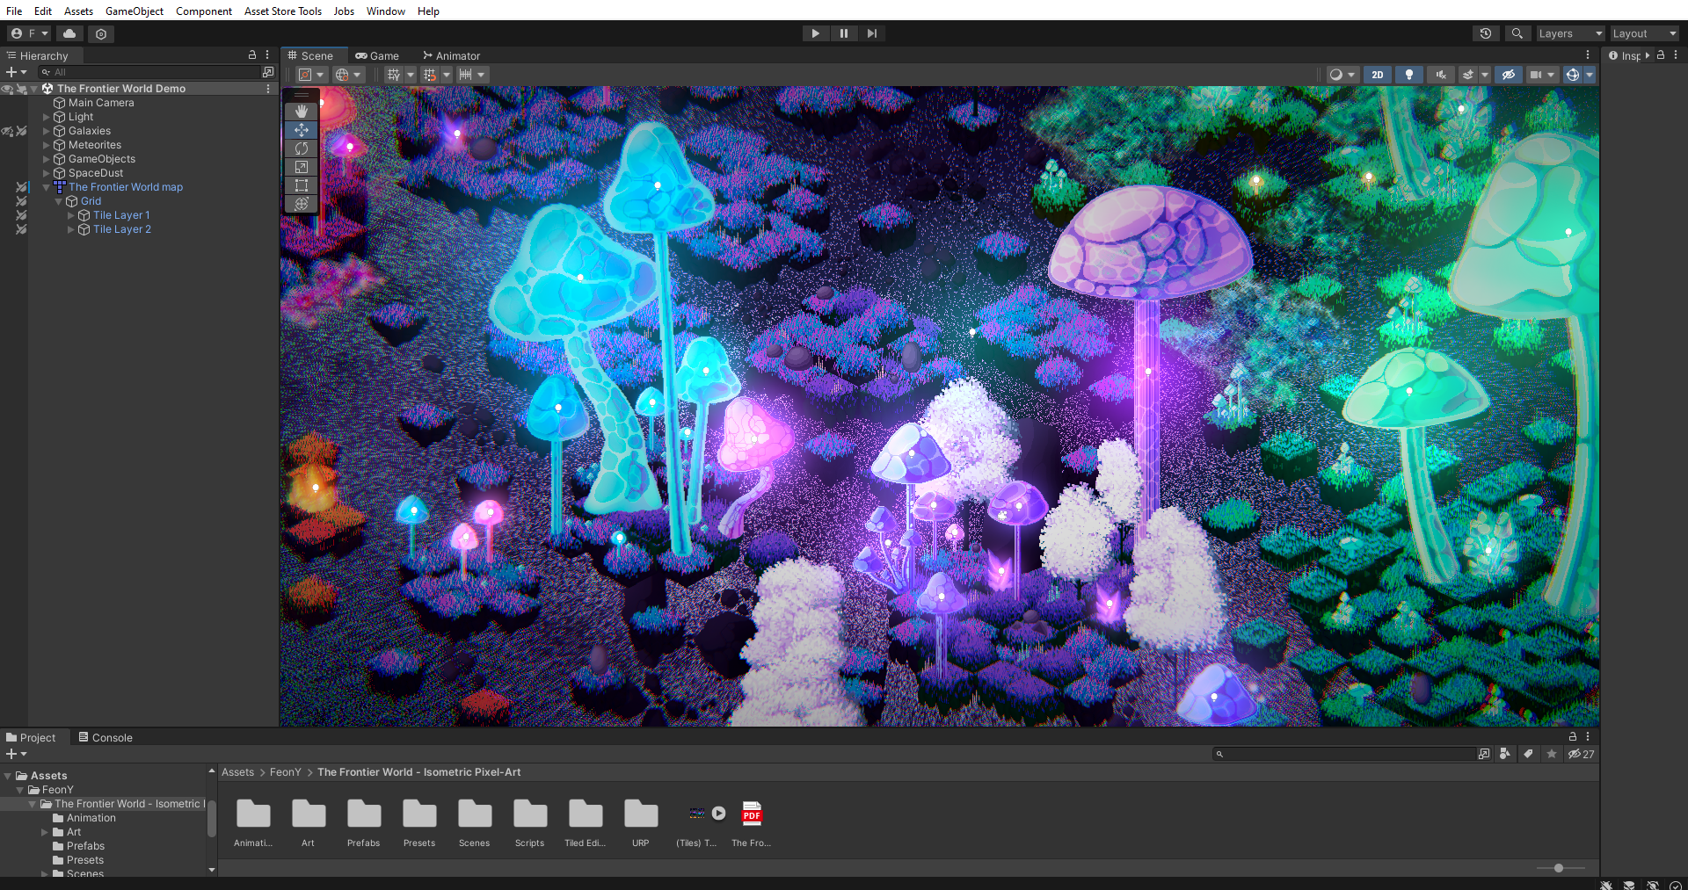The height and width of the screenshot is (890, 1688).
Task: Select the Scale tool in Scene overlay
Action: click(302, 167)
